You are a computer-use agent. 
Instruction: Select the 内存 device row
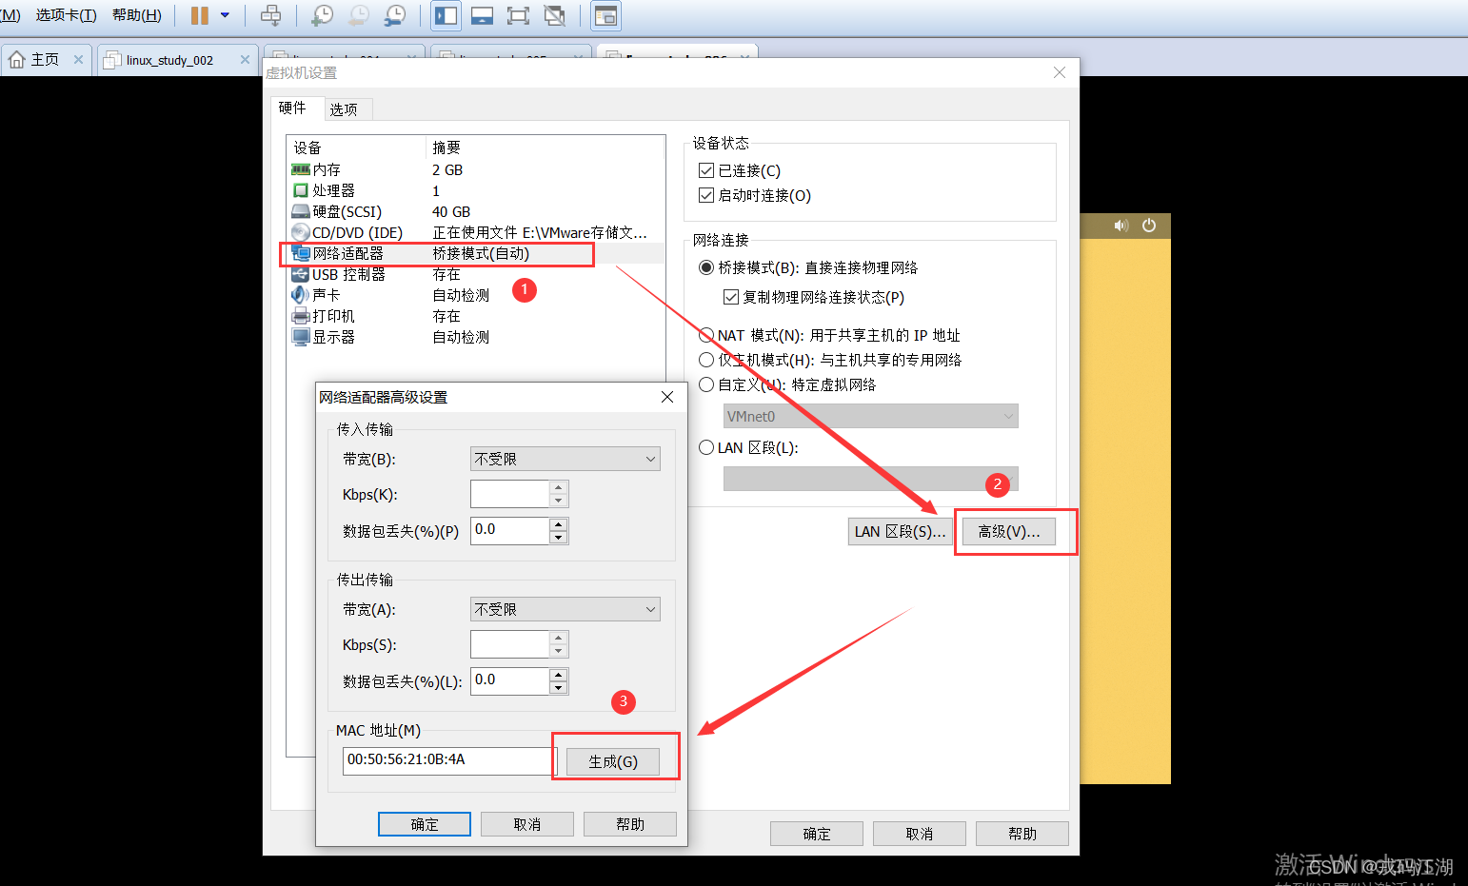pos(477,169)
